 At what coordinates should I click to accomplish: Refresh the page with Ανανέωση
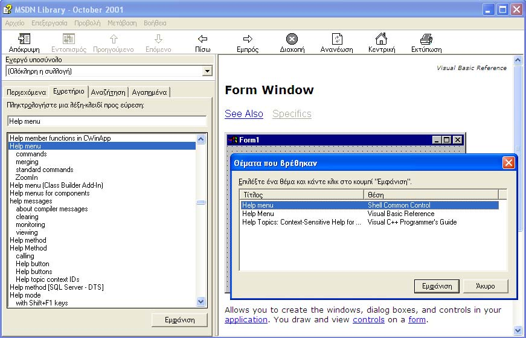coord(336,43)
